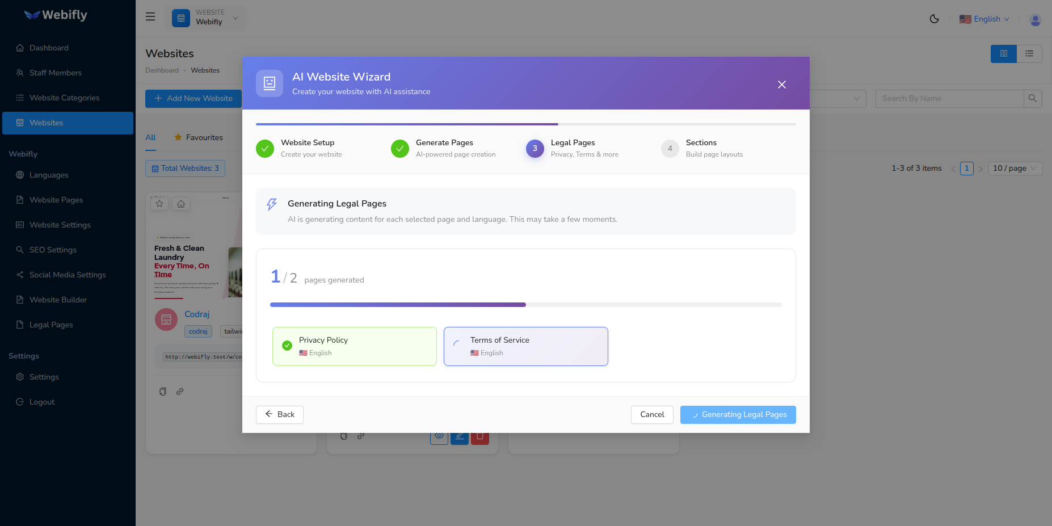Open link icon under Codraj URL
1052x526 pixels.
180,392
